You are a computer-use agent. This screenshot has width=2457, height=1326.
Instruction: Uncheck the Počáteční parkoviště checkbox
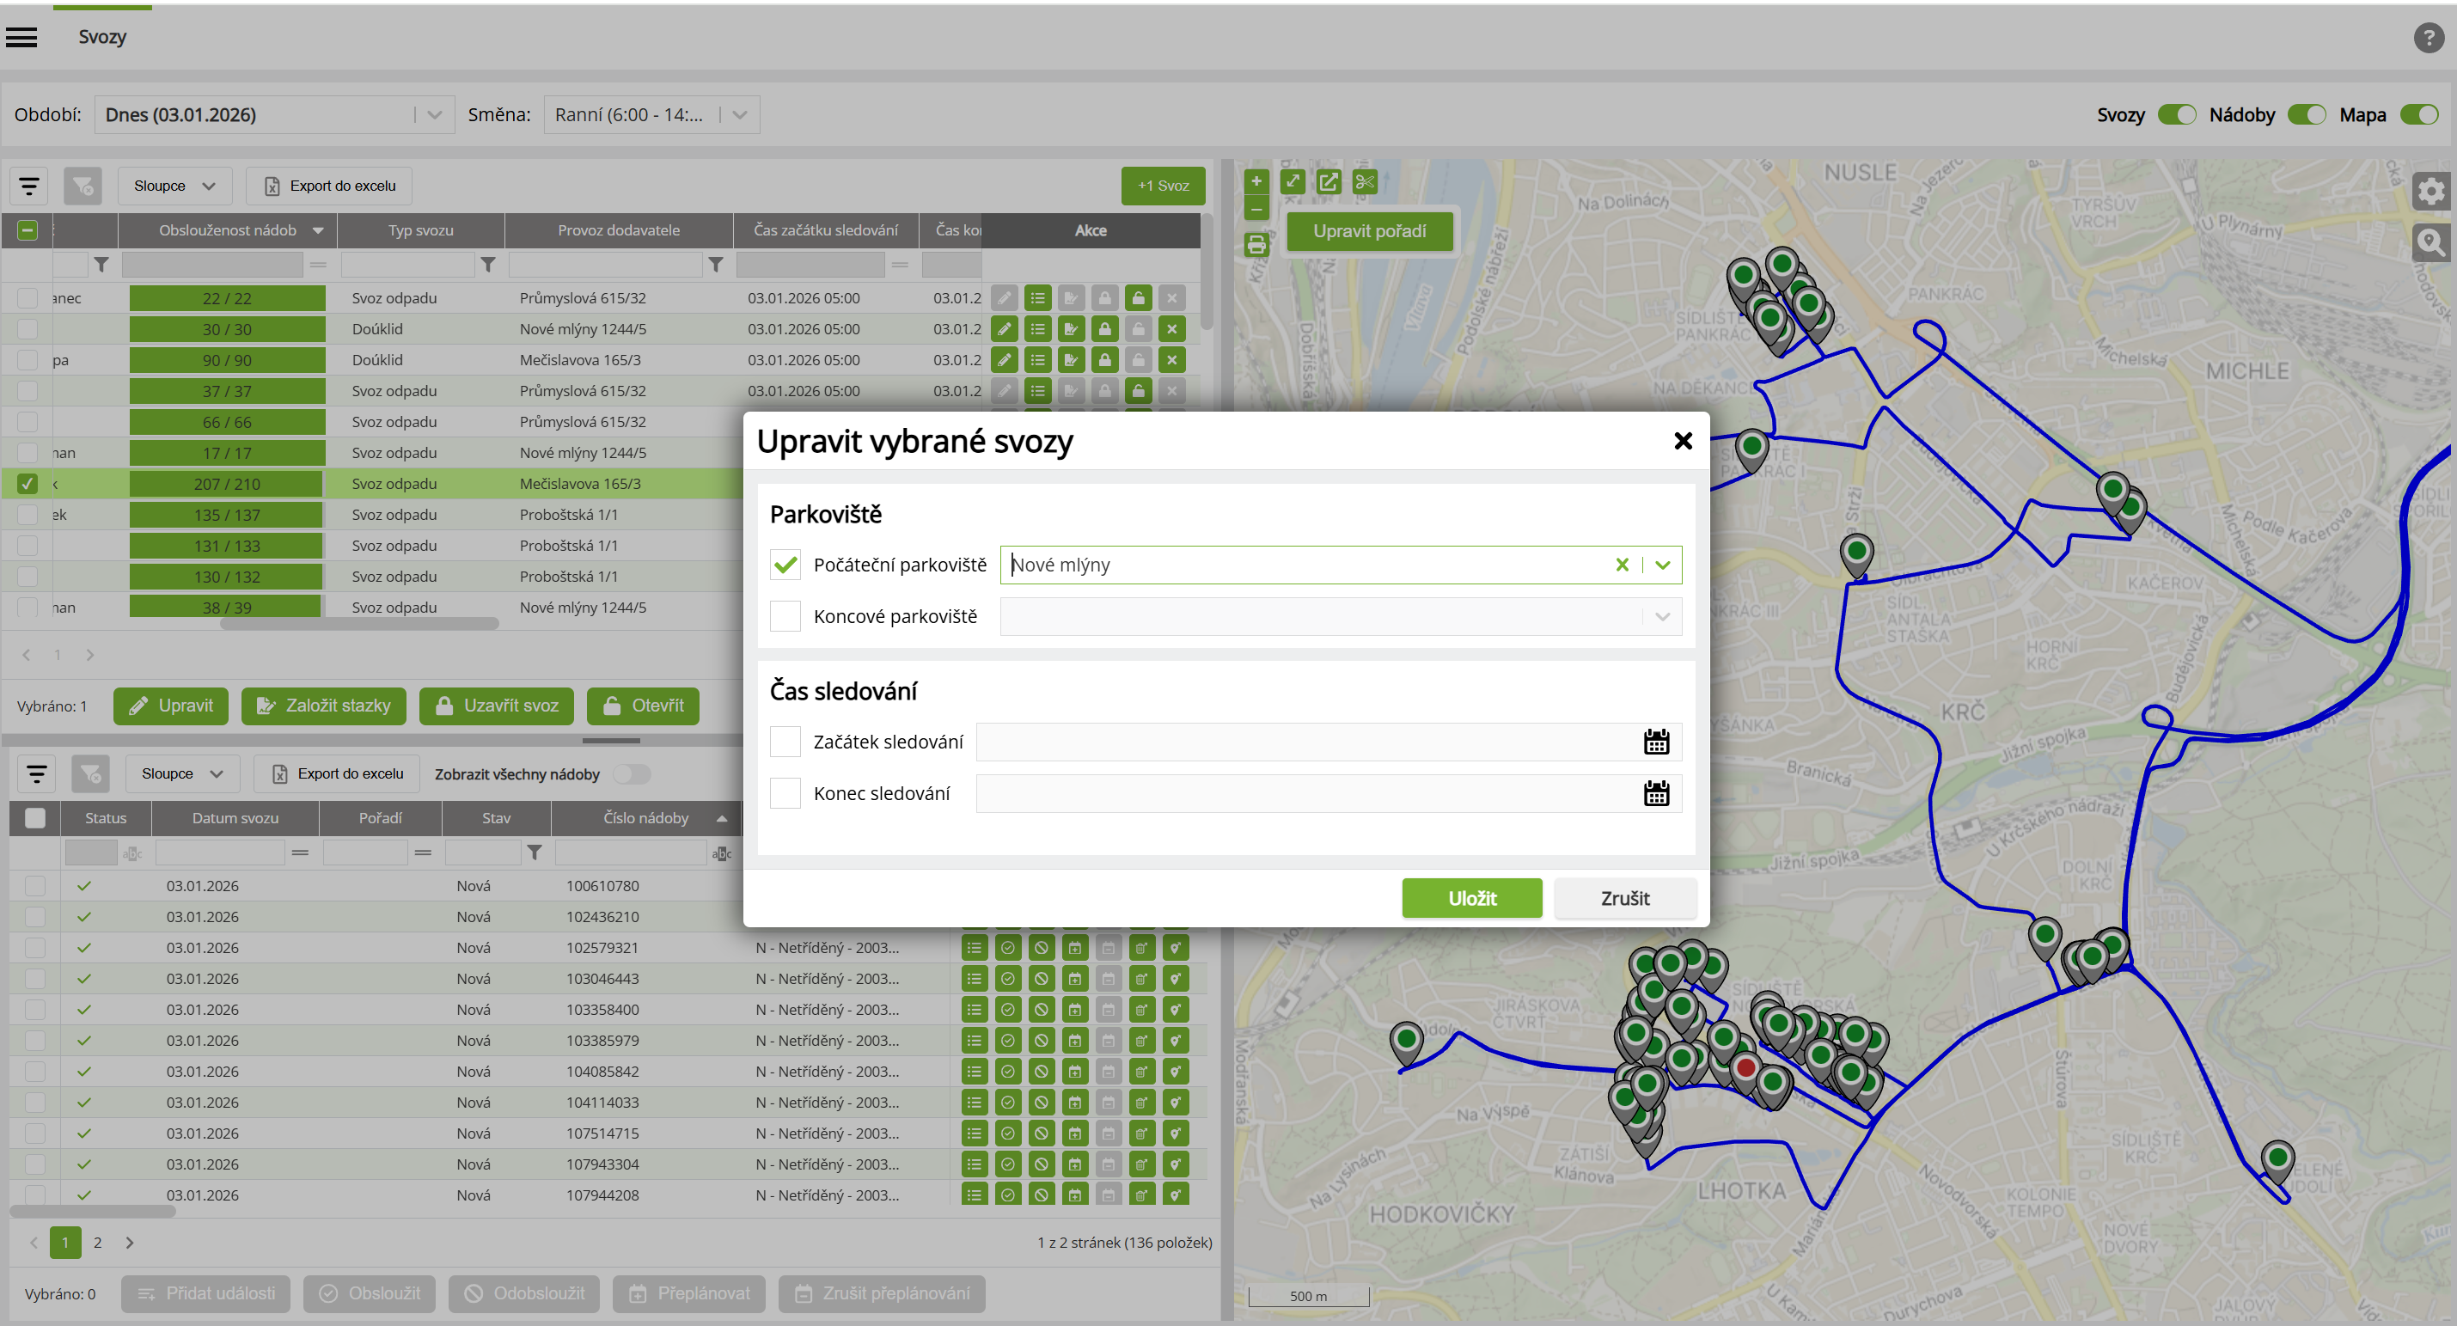pos(785,565)
